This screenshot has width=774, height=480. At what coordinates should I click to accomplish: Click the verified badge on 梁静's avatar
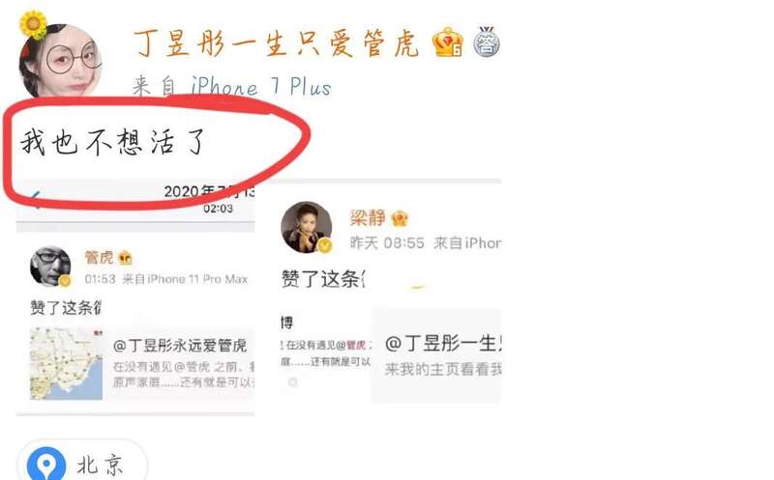(x=324, y=245)
